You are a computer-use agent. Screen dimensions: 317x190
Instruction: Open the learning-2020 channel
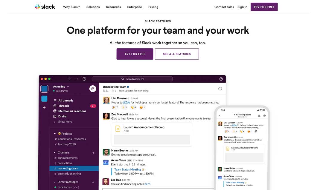click(67, 144)
